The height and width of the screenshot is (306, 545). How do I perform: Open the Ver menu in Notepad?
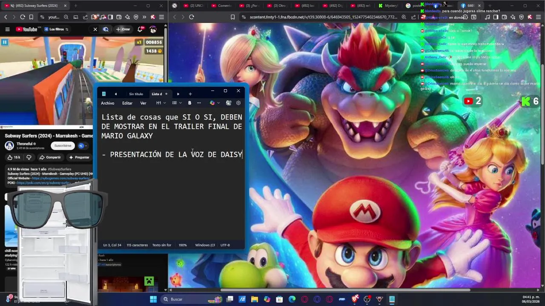click(143, 103)
